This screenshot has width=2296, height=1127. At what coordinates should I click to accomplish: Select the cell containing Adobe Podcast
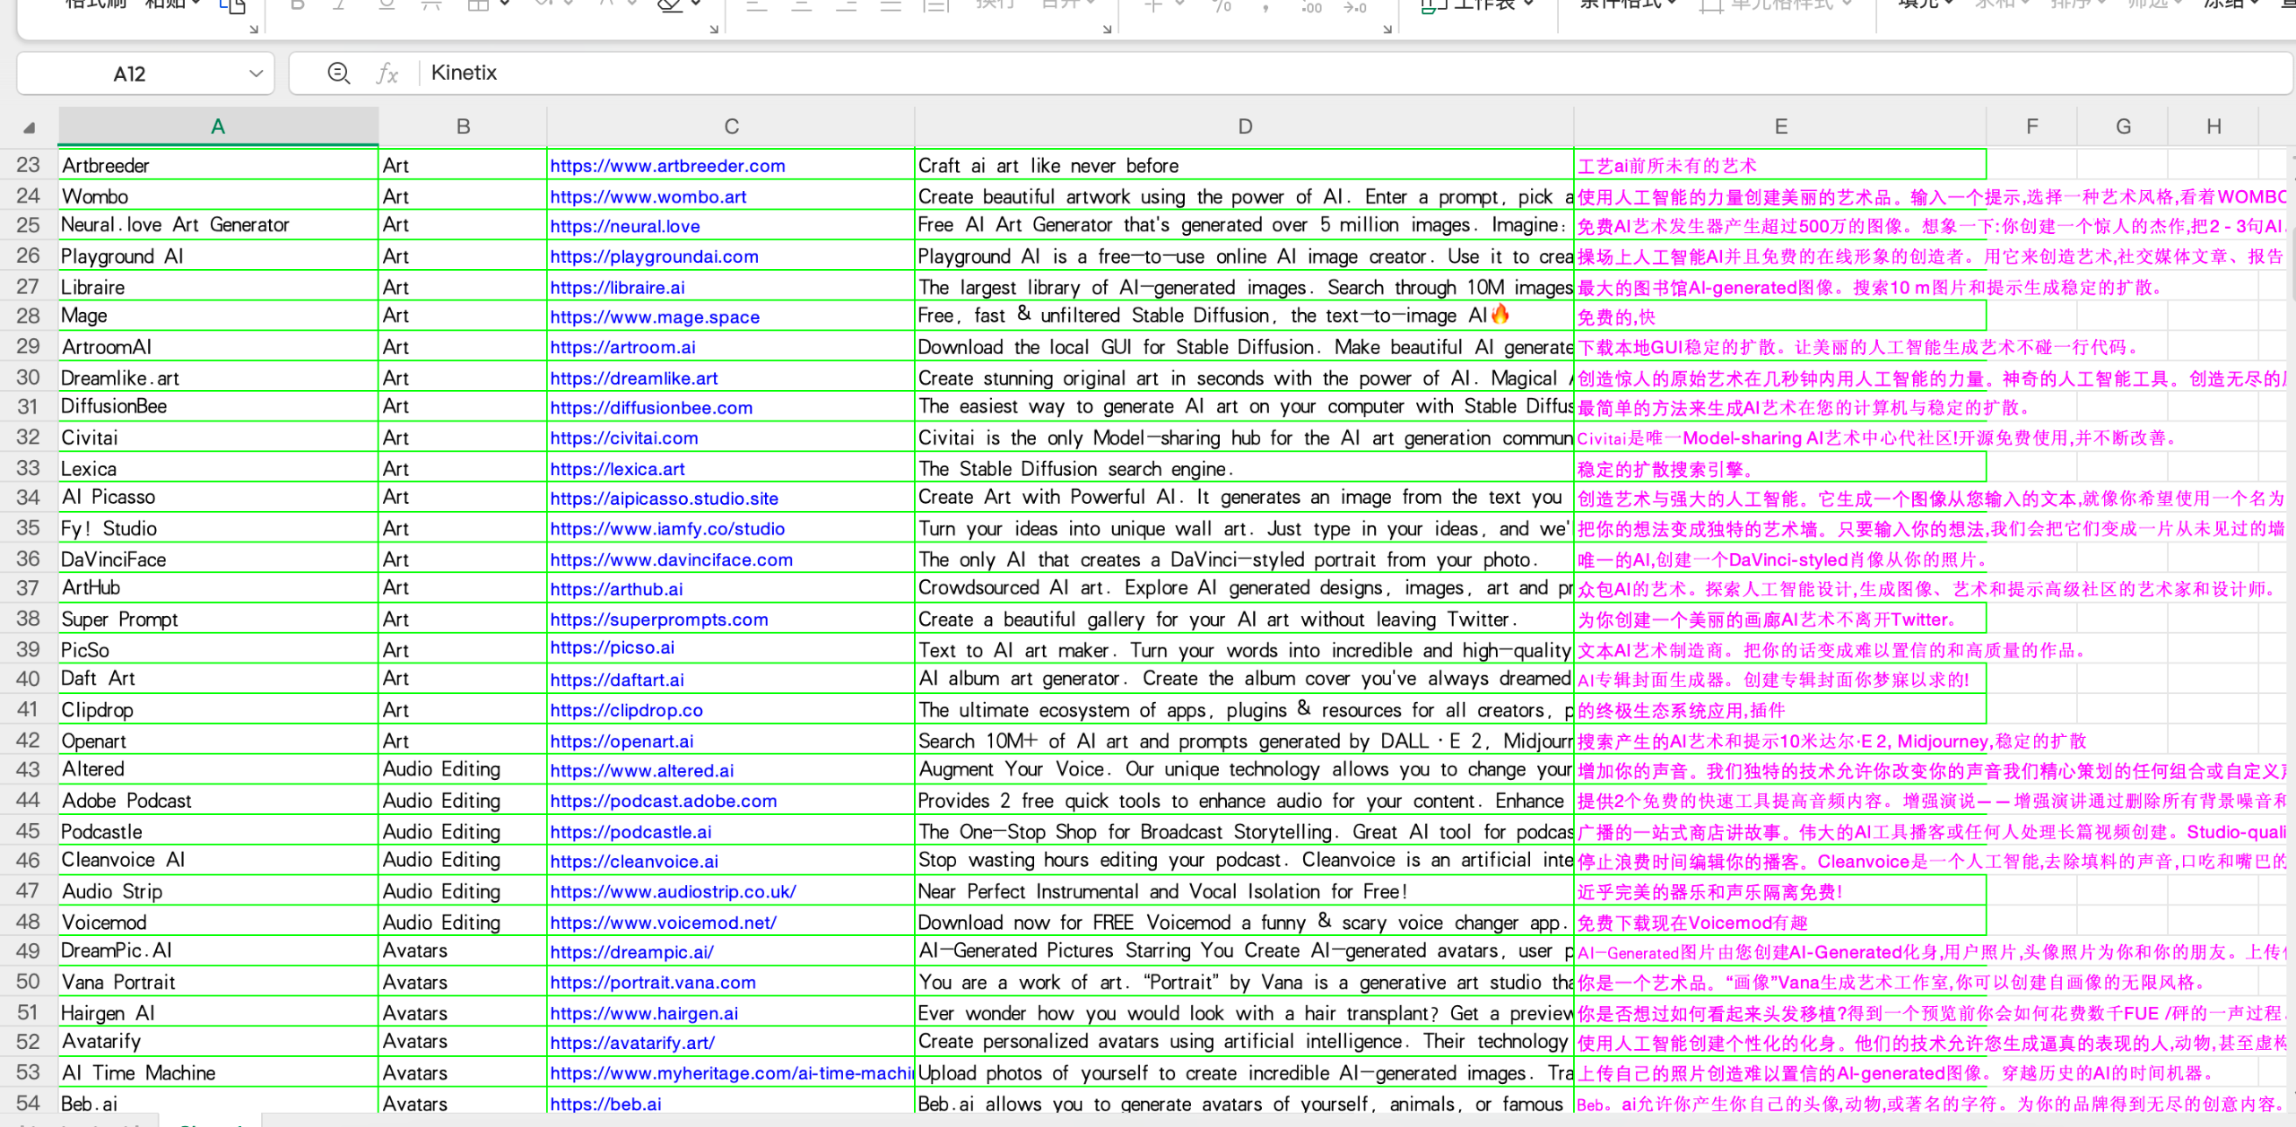218,801
